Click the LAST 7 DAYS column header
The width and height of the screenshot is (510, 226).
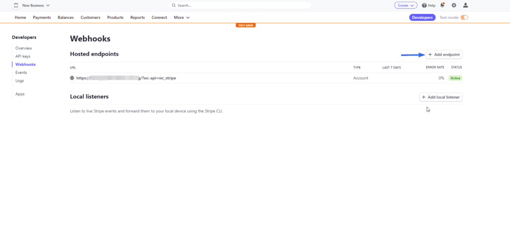point(392,68)
